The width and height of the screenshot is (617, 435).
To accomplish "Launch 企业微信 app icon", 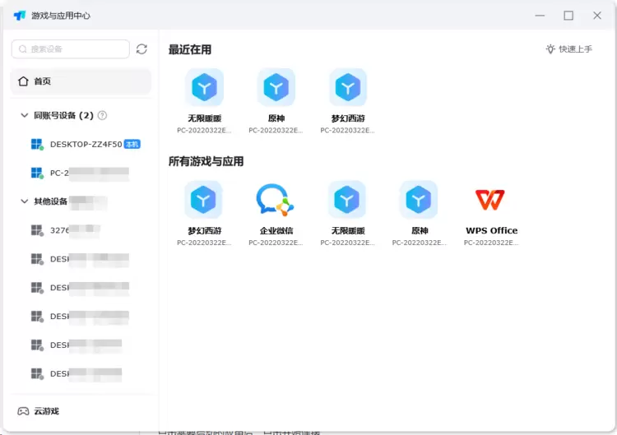I will coord(276,200).
